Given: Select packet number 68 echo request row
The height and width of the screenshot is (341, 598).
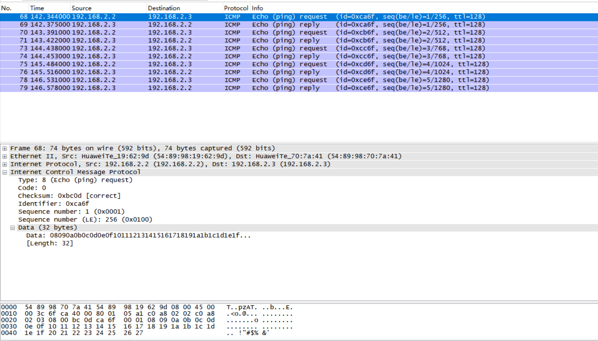Looking at the screenshot, I should [299, 17].
